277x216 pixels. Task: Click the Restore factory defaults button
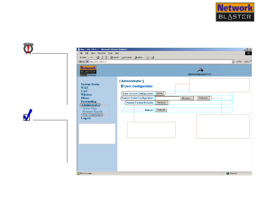click(161, 103)
